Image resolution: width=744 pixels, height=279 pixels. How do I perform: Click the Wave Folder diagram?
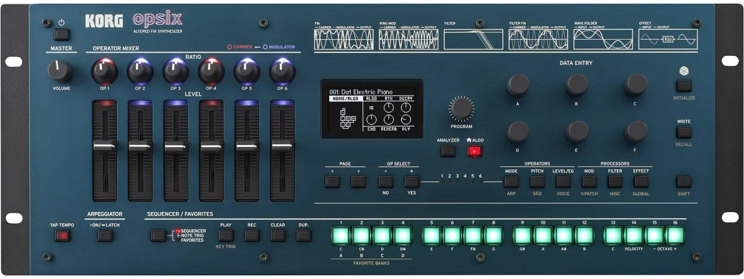click(603, 40)
